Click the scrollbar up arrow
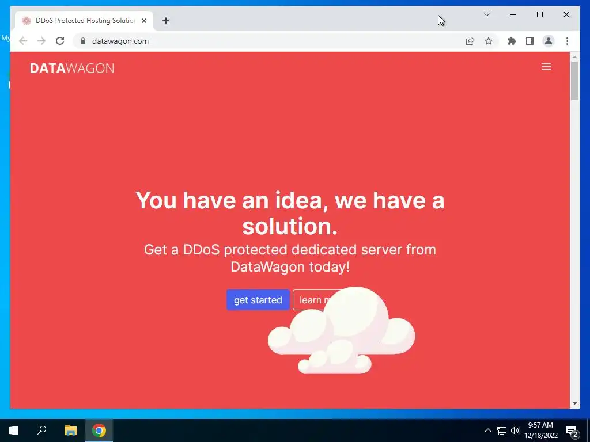Image resolution: width=590 pixels, height=442 pixels. pos(574,58)
